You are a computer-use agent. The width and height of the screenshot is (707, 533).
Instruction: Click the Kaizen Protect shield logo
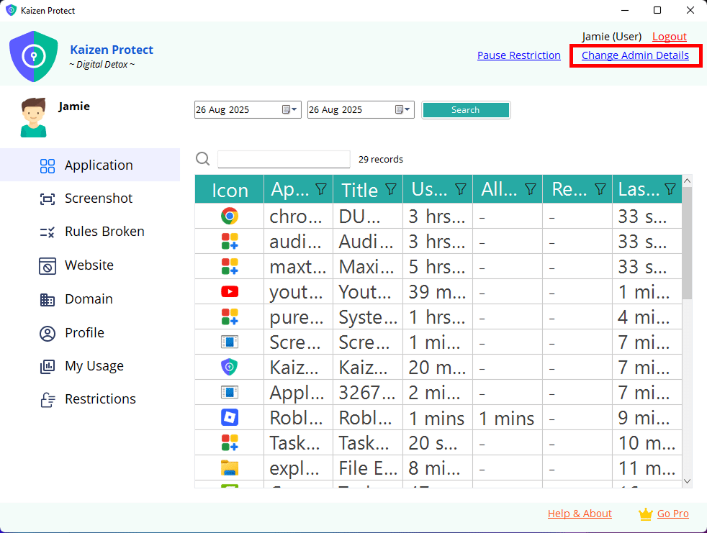coord(34,56)
